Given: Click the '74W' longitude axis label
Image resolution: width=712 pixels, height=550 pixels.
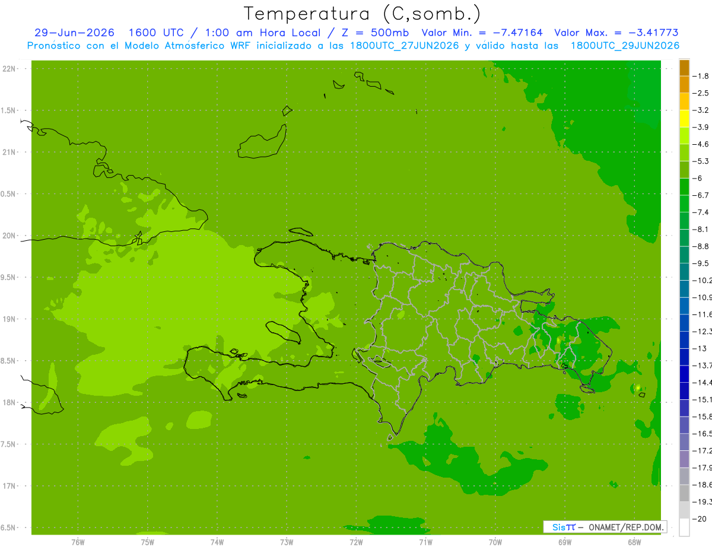Looking at the screenshot, I should 217,542.
